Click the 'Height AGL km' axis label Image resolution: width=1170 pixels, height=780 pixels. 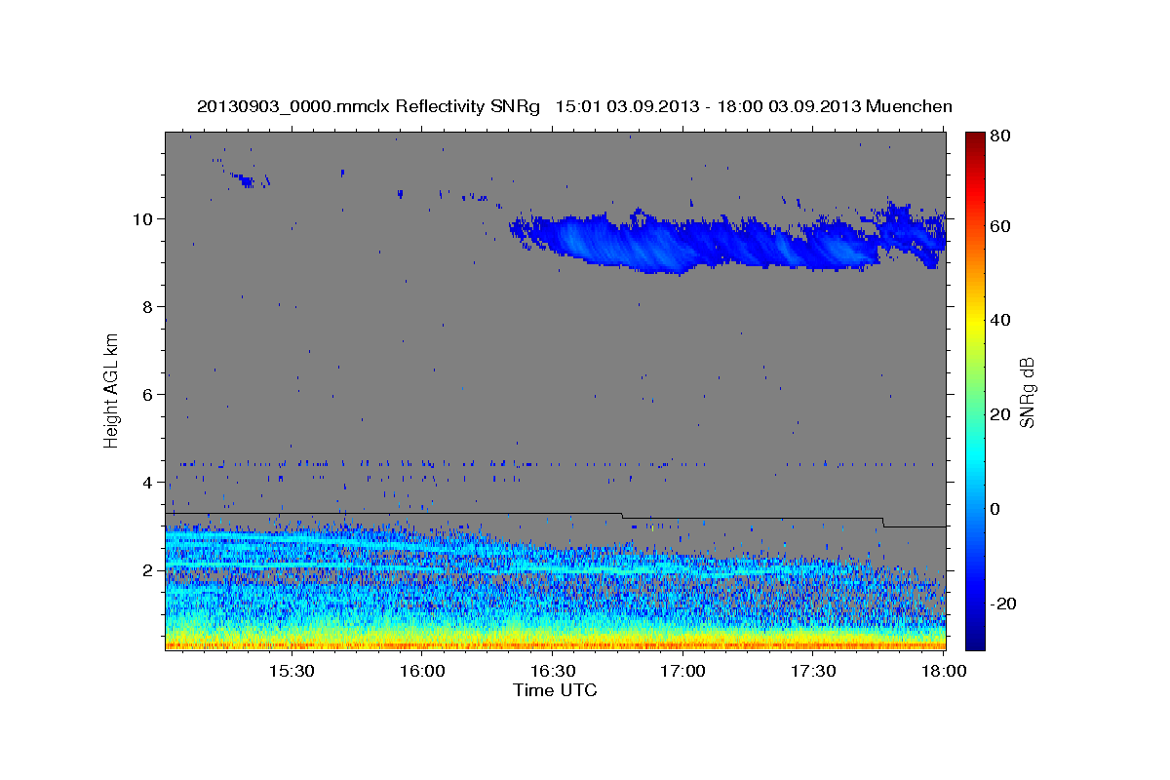point(111,390)
